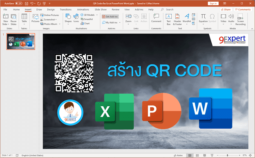Start Slide Show from status bar
Viewport: 255px width, 158px height.
coord(212,155)
